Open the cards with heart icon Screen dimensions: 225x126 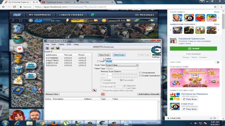click(18, 49)
